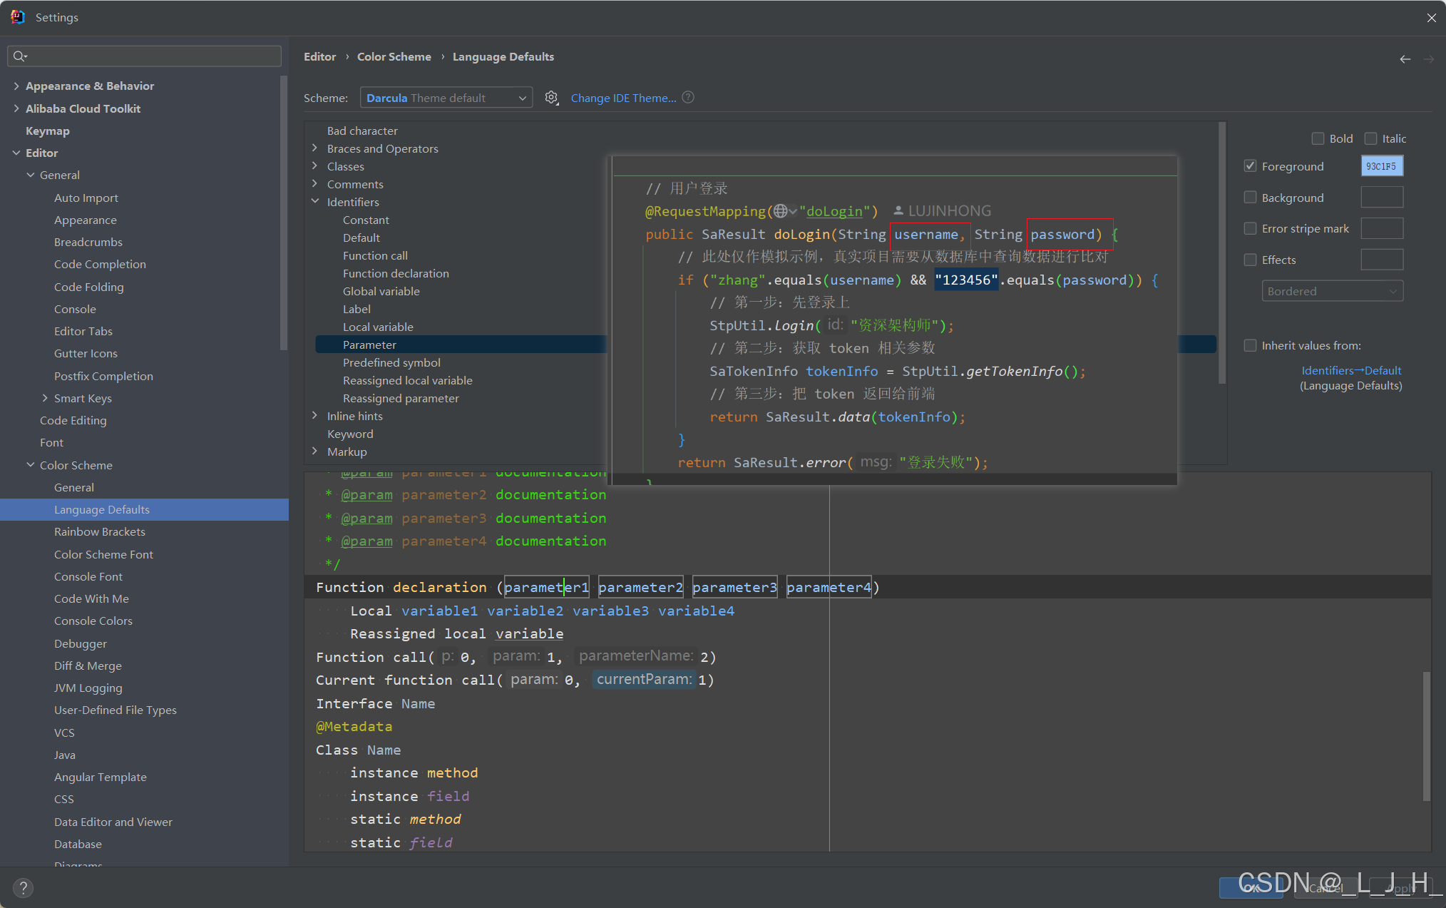The height and width of the screenshot is (908, 1446).
Task: Select Function declaration in the identifiers list
Action: pos(396,273)
